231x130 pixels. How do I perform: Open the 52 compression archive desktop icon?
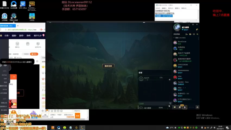(32, 17)
